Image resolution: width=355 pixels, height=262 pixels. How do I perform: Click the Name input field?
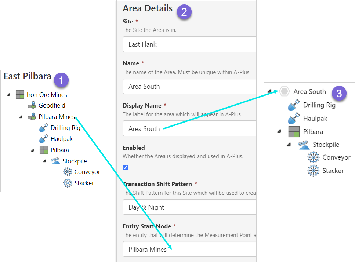[x=189, y=86]
